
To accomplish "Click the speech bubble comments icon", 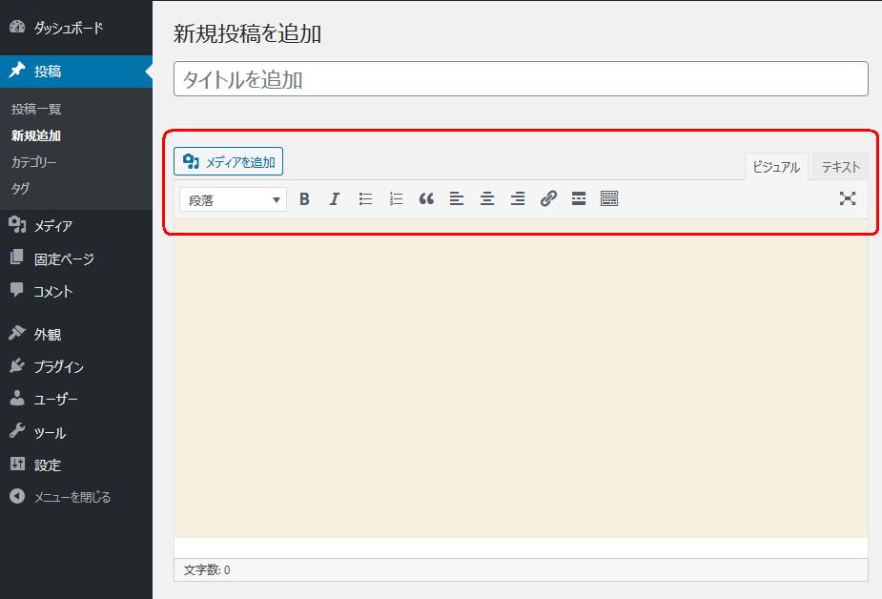I will [17, 290].
